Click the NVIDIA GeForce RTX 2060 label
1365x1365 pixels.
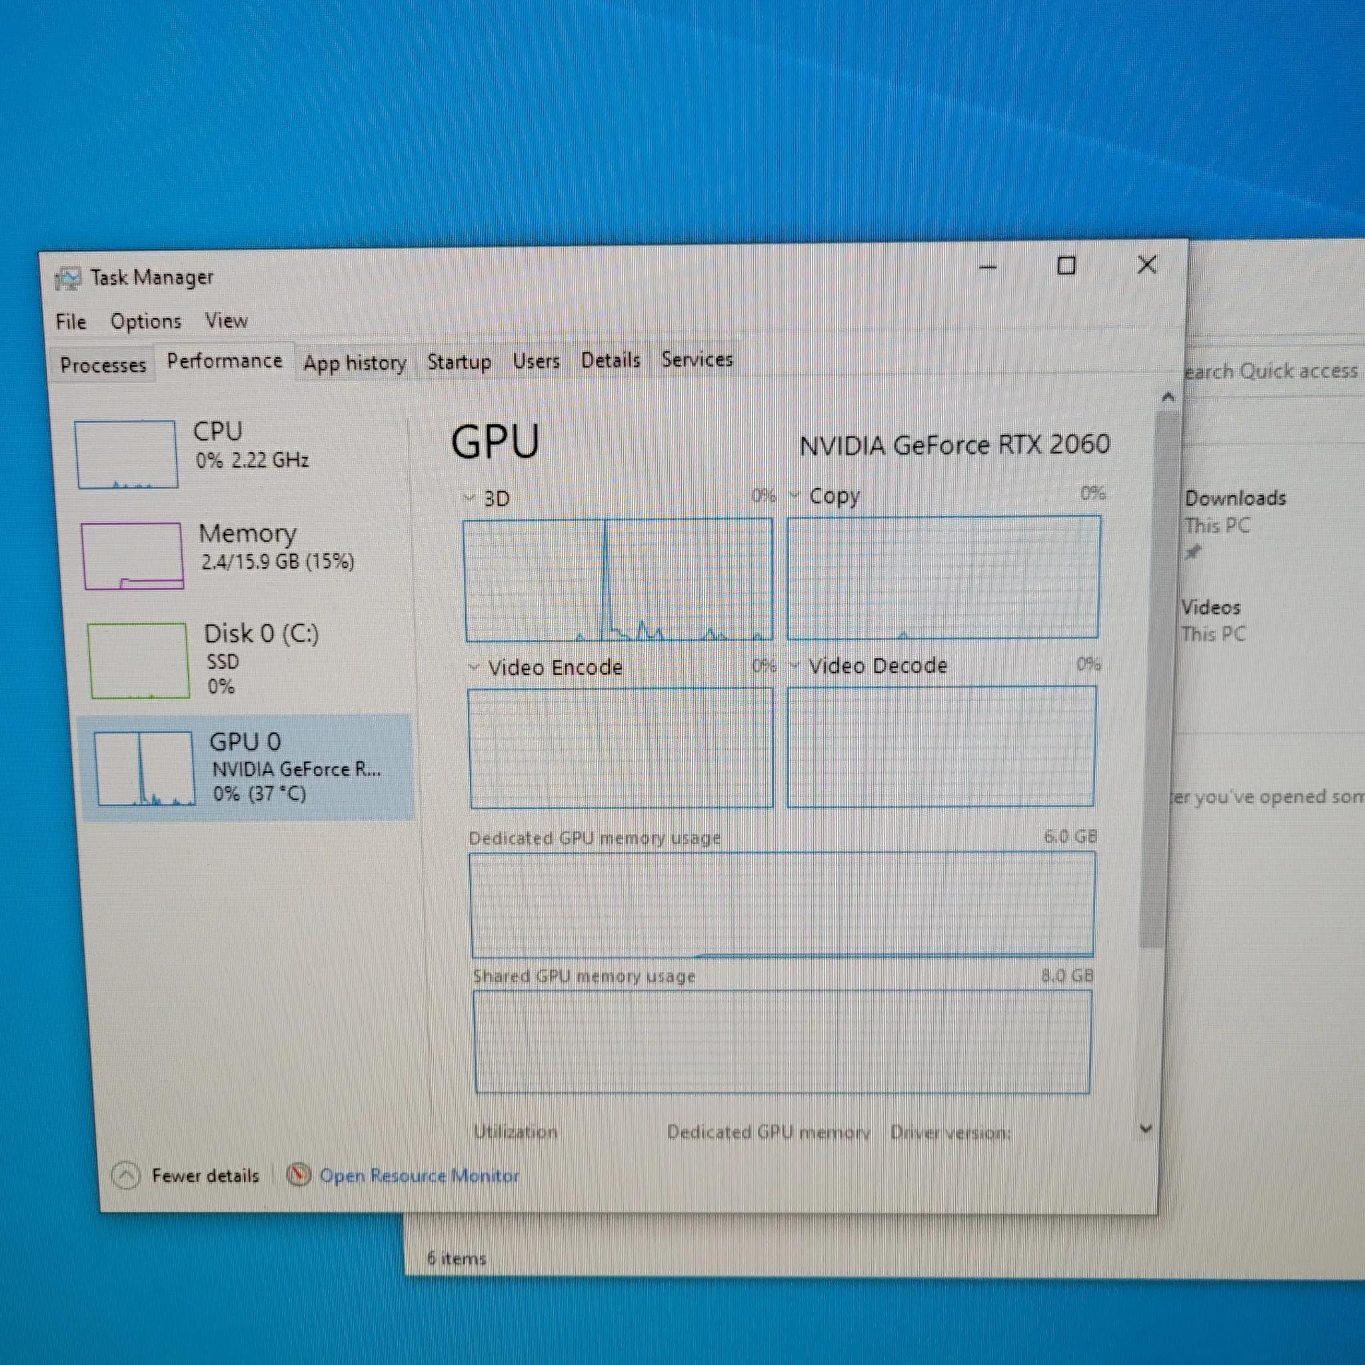pos(954,445)
